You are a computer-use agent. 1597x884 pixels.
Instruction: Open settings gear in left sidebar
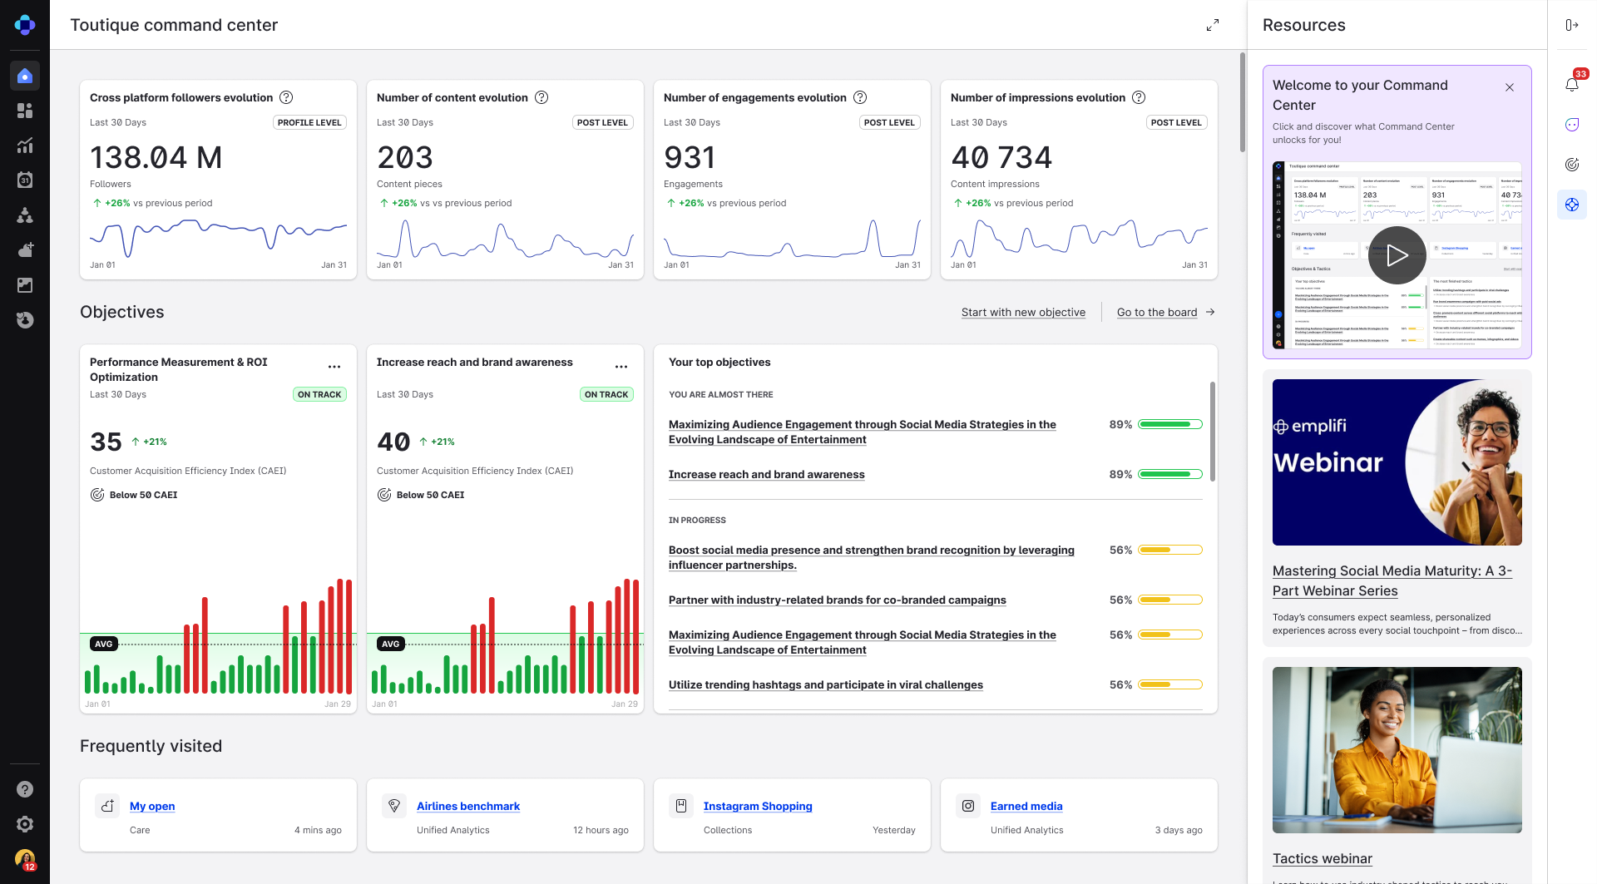25,823
